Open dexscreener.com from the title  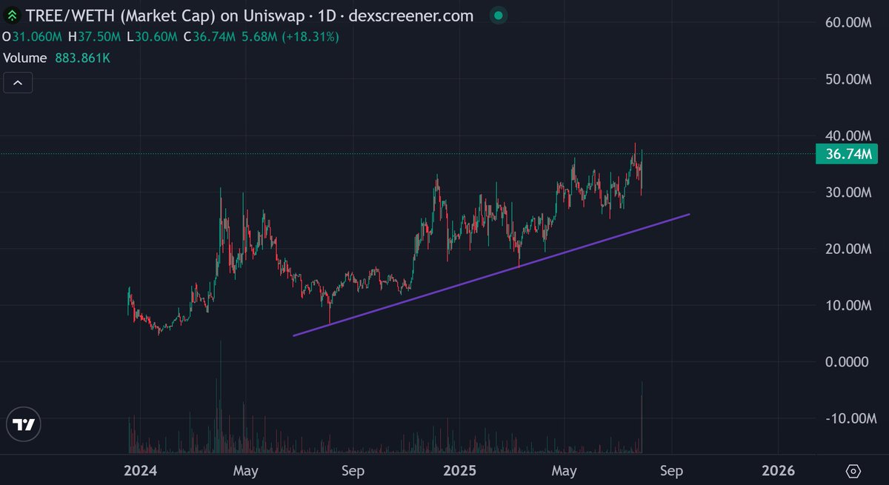click(x=410, y=15)
